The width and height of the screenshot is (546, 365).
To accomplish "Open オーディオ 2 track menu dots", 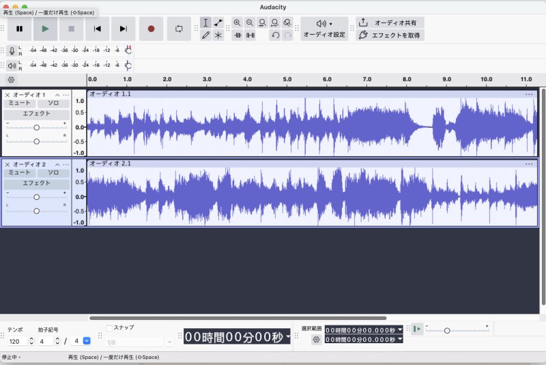I will [x=66, y=164].
